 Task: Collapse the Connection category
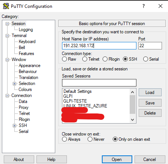pos(8,95)
